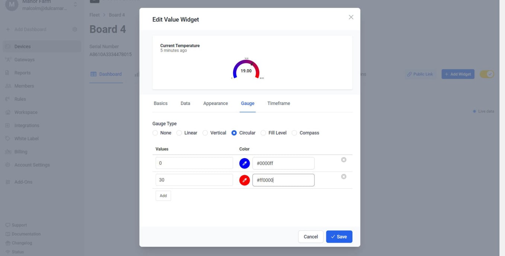The width and height of the screenshot is (505, 256).
Task: Open dashboard settings gear icon
Action: [x=75, y=29]
